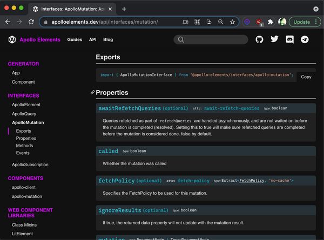Reload the page

point(31,22)
